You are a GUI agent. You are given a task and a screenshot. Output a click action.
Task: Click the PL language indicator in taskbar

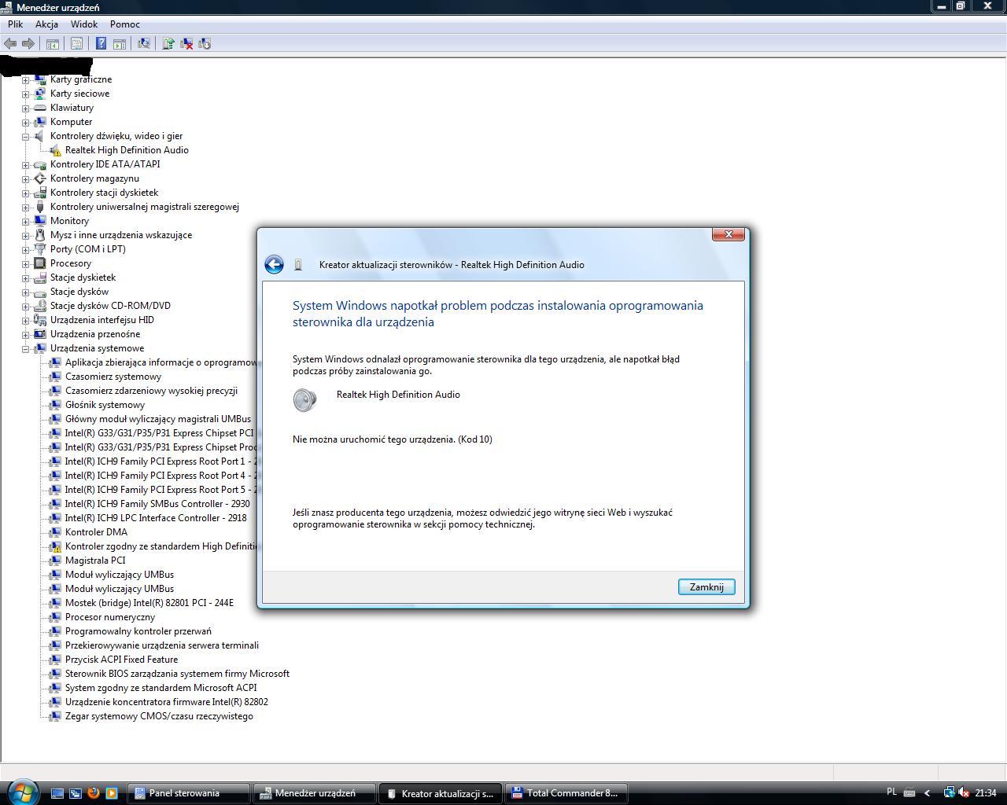click(x=891, y=792)
